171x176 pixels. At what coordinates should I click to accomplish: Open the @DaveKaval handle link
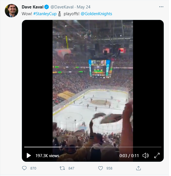coord(63,7)
